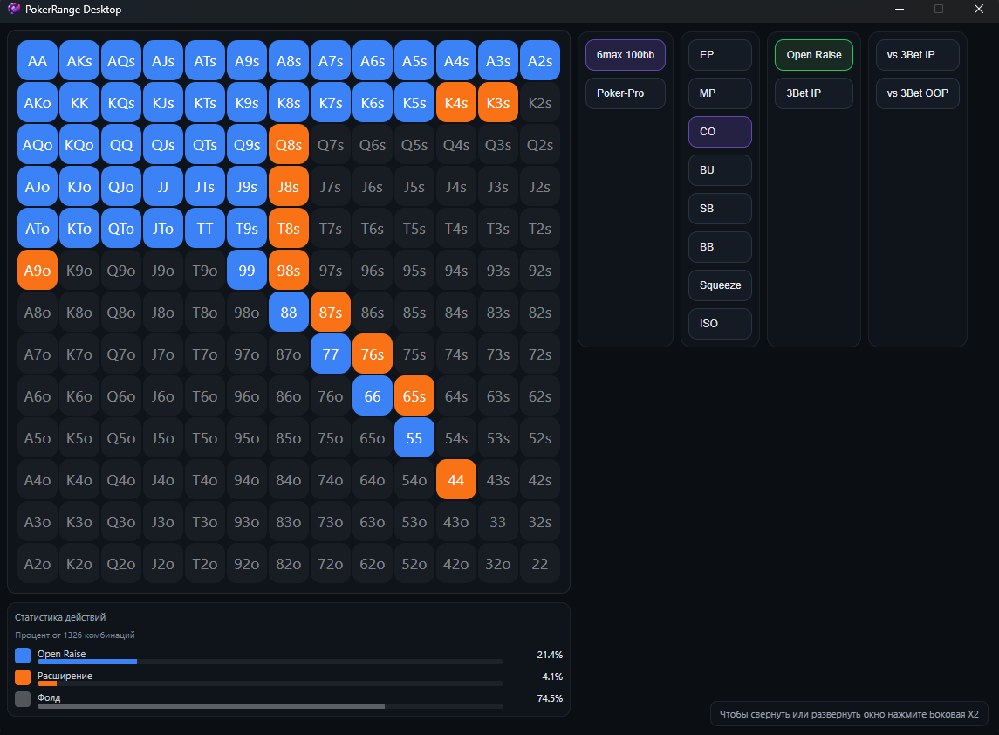Click the orange Расширение legend swatch

pos(23,677)
